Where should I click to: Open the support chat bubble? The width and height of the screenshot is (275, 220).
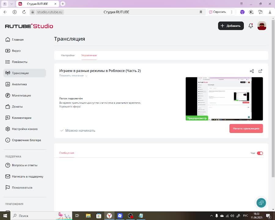point(261,203)
